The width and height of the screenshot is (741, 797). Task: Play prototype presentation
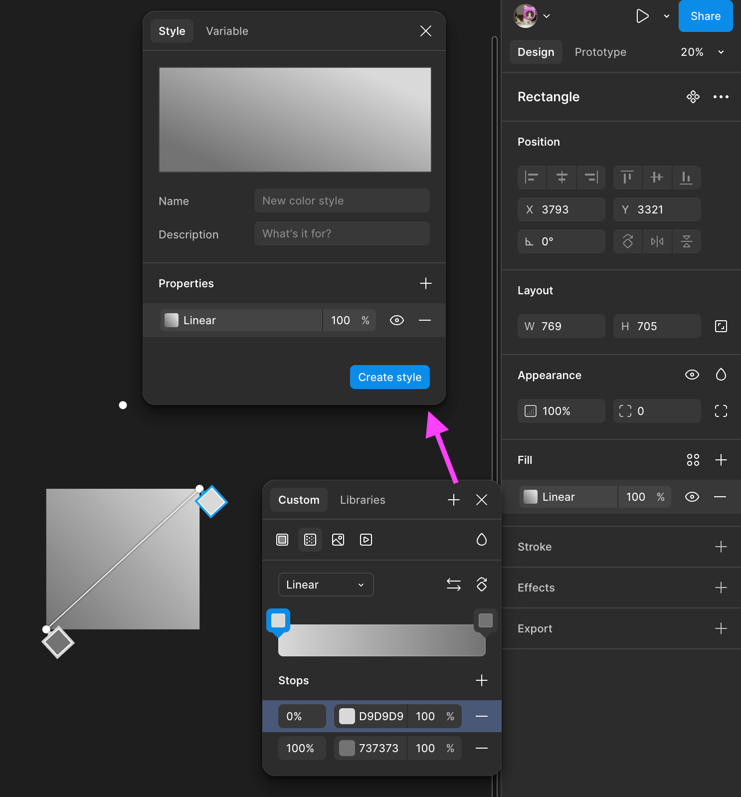643,16
